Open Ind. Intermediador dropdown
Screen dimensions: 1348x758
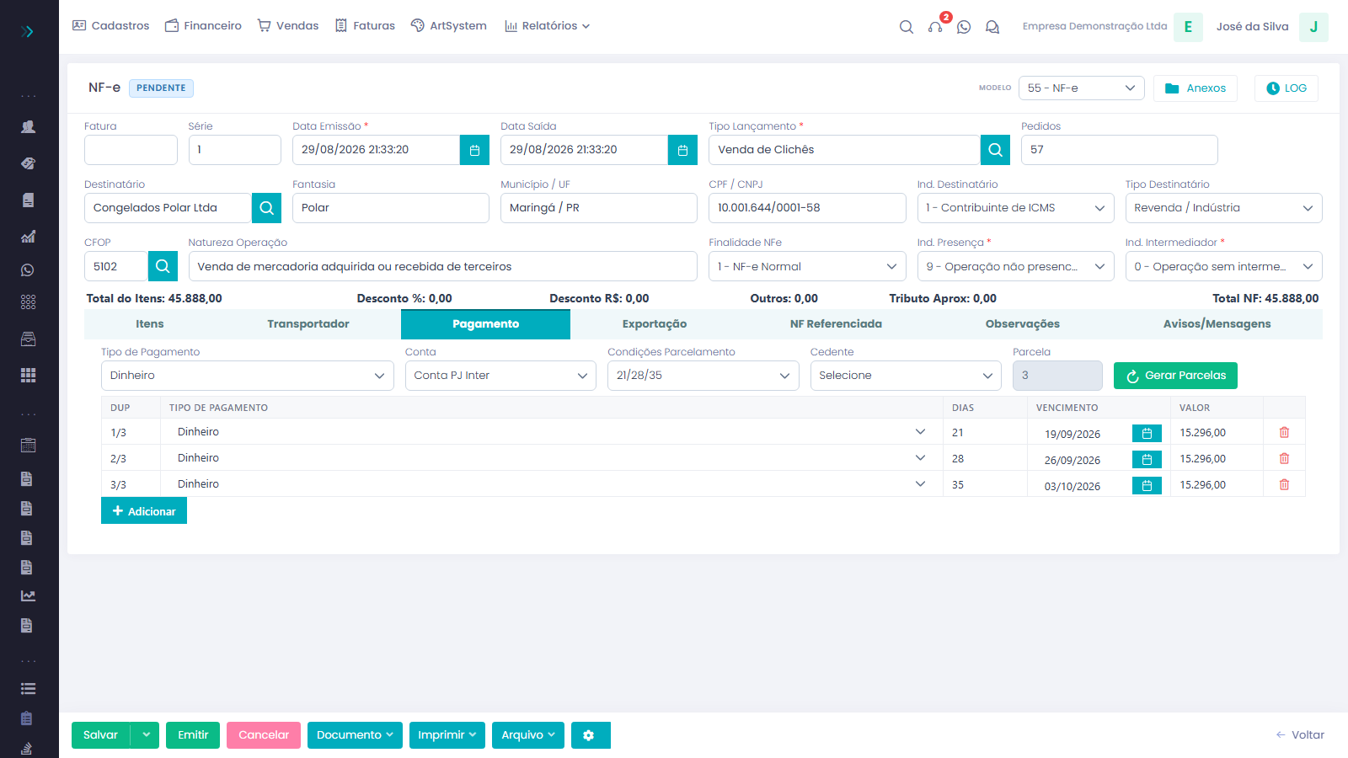1223,266
